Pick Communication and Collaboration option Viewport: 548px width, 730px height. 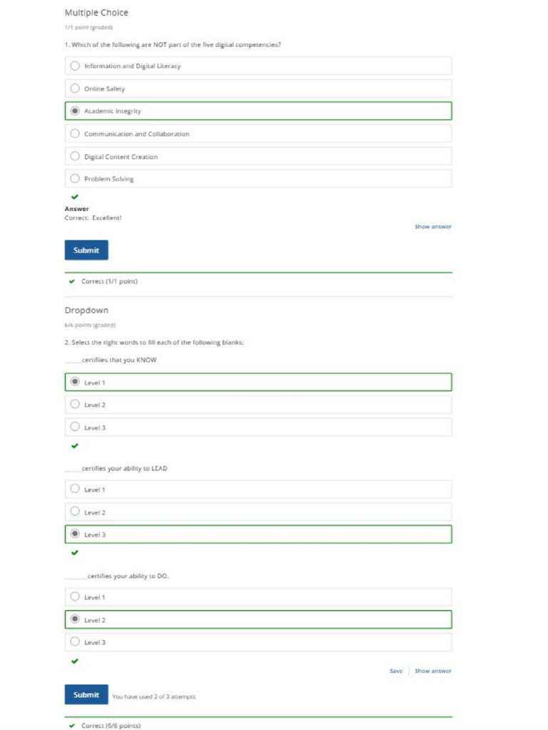pyautogui.click(x=75, y=134)
